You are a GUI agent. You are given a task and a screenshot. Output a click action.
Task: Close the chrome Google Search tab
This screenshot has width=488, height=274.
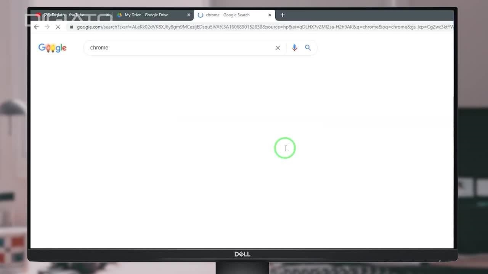[270, 15]
